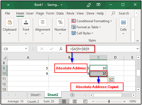Click the horizontal scrollbar left arrow
This screenshot has width=142, height=105.
click(x=91, y=95)
